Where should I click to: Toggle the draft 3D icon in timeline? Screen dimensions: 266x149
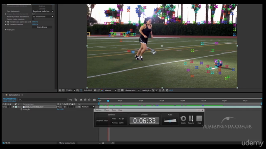point(76,100)
